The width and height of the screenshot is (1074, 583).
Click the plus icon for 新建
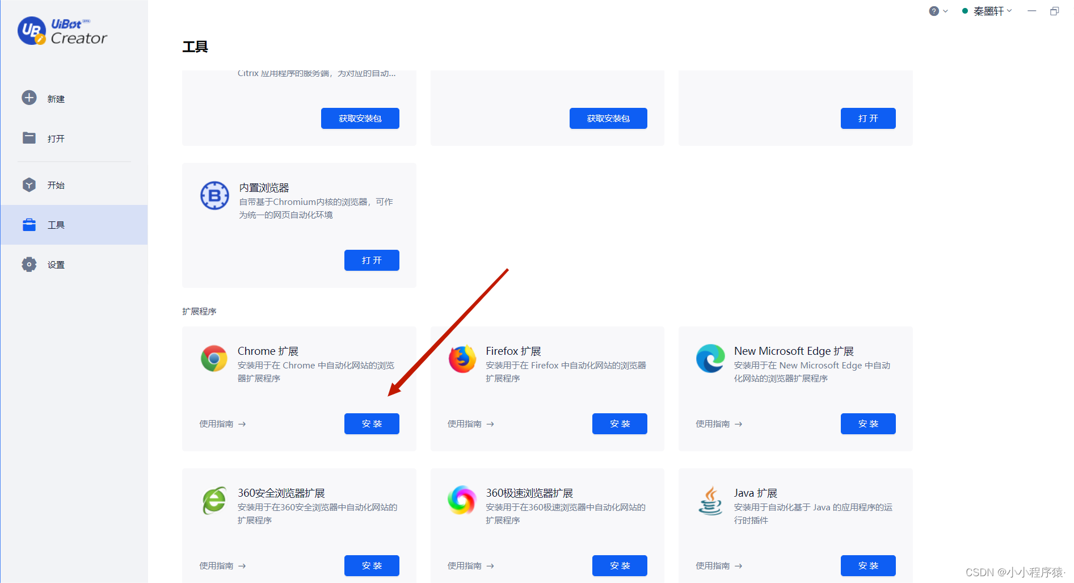(x=29, y=98)
